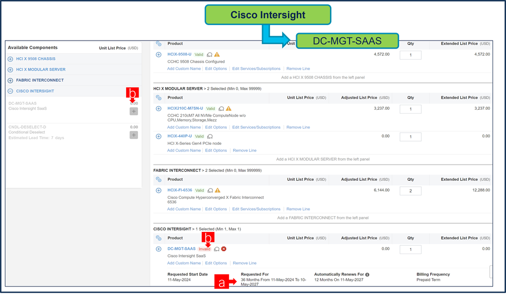Remove Line for HCIX-9508-U
506x297 pixels.
298,69
